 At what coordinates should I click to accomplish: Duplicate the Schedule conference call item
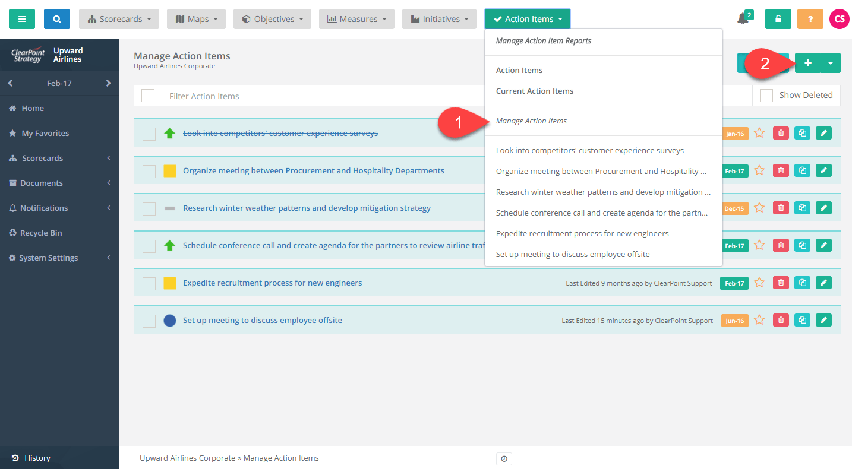point(802,245)
